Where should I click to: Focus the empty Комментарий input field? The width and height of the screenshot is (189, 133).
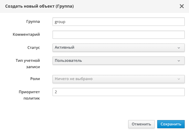click(118, 35)
